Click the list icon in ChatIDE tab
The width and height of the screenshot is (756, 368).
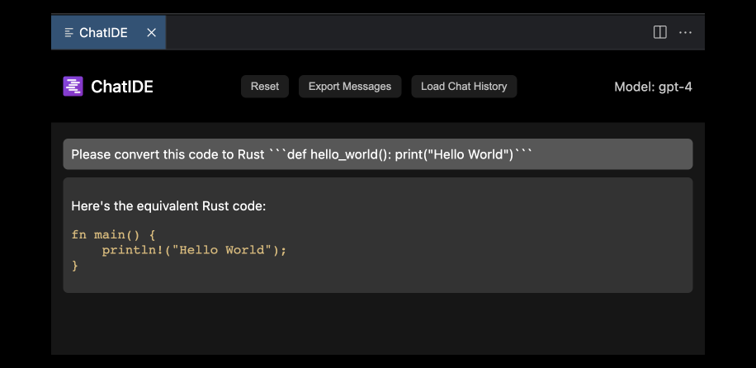pos(69,32)
